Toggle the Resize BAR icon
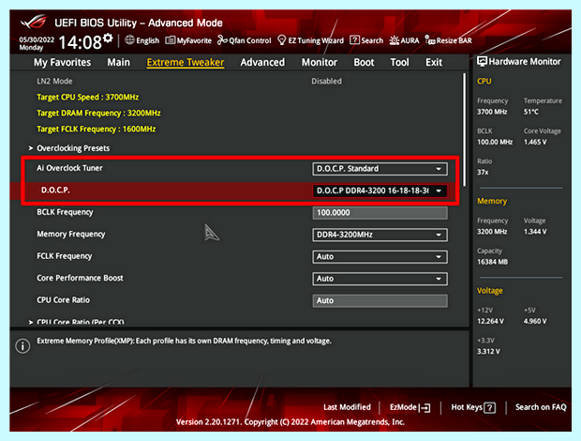581x441 pixels. click(x=430, y=40)
